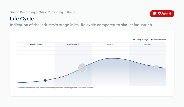This screenshot has width=184, height=107.
Task: Select the Quality Growth stage header
Action: (73, 44)
